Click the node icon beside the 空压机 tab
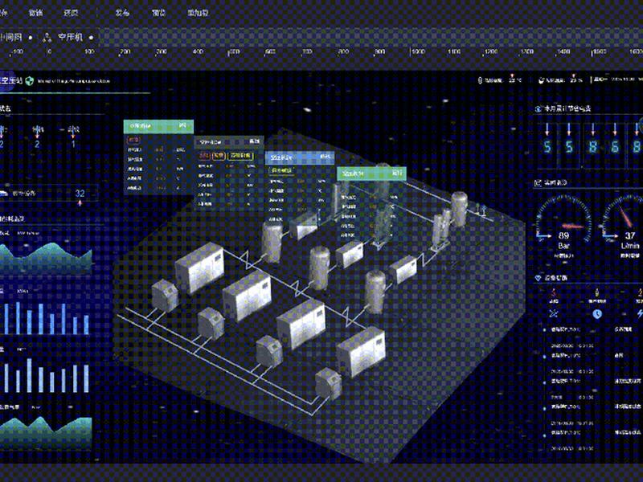Viewport: 643px width, 482px height. [x=47, y=37]
